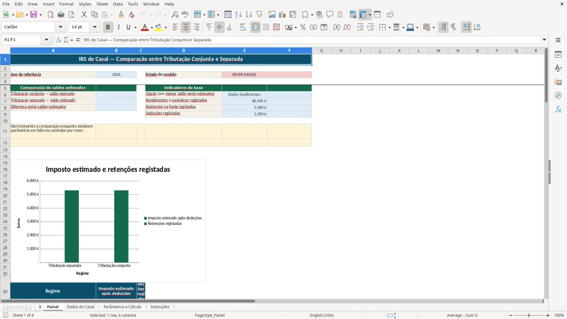This screenshot has width=567, height=319.
Task: Toggle print preview
Action: pyautogui.click(x=71, y=15)
